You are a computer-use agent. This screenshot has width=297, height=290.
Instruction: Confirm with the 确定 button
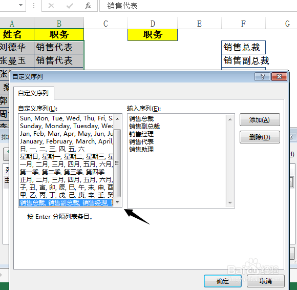click(x=223, y=281)
